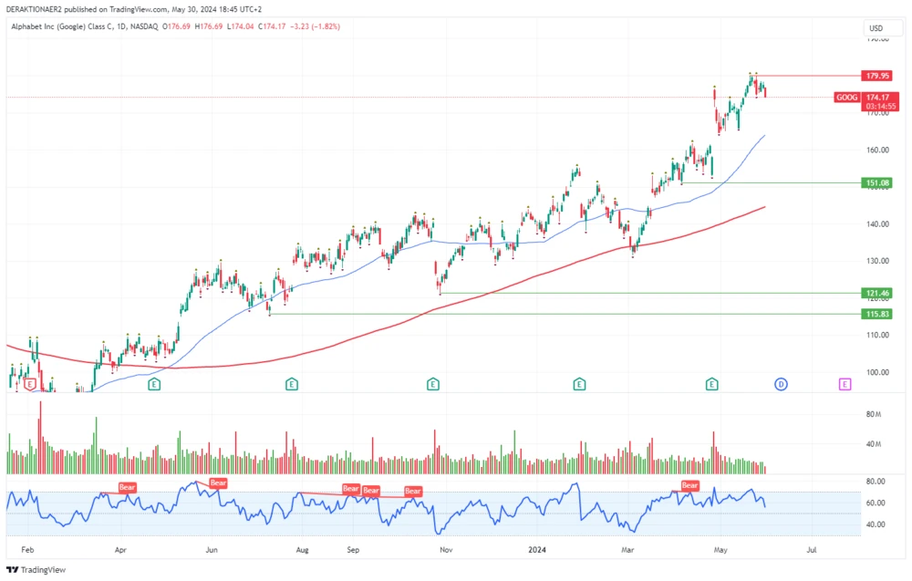Click the pink "E" event marker far right
The height and width of the screenshot is (581, 912).
pos(844,384)
